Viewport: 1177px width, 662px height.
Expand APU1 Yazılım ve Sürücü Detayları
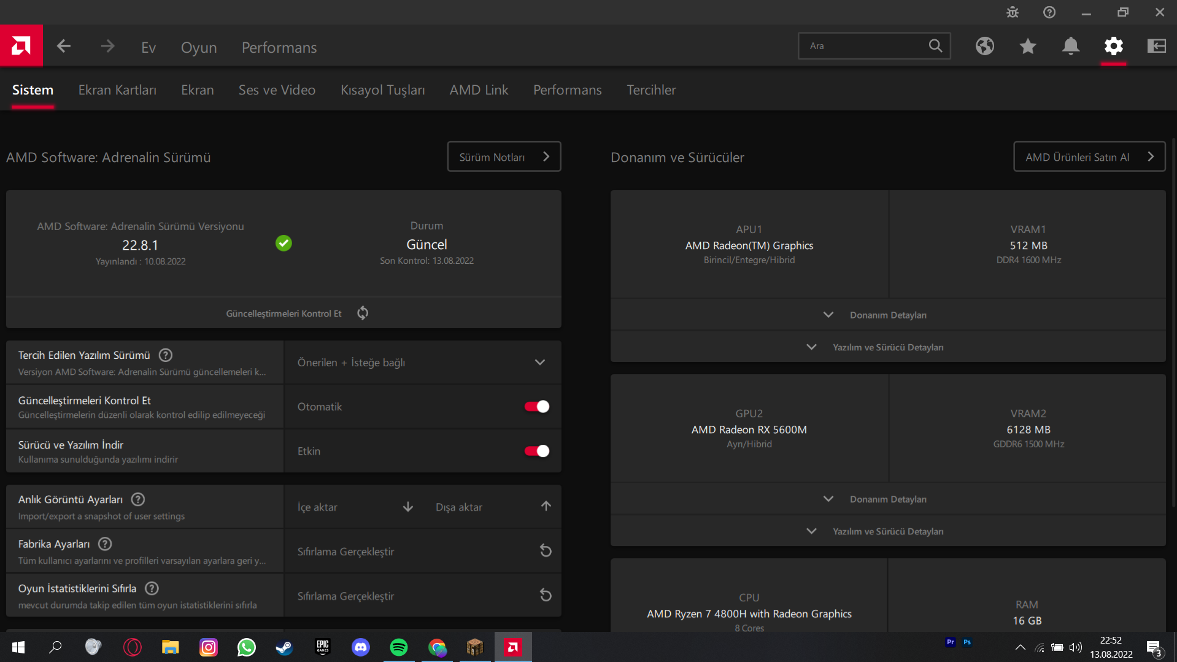[888, 347]
